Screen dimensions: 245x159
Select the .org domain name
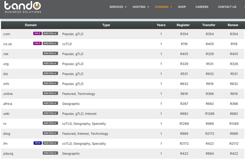tap(6, 64)
